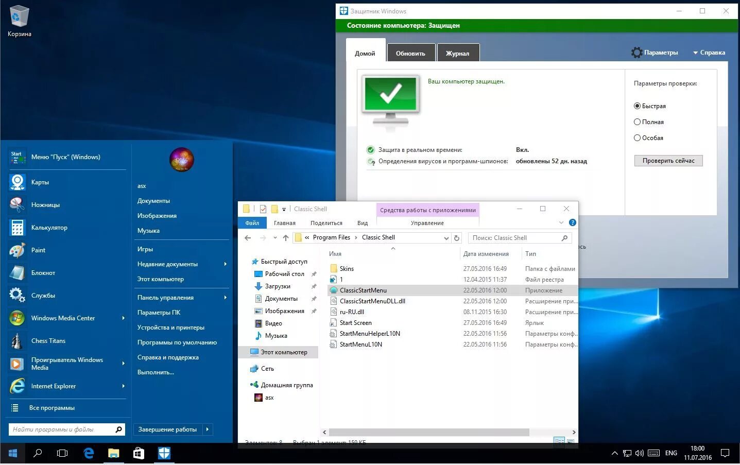The image size is (740, 465).
Task: Open the taskbar search magnifier
Action: [38, 454]
